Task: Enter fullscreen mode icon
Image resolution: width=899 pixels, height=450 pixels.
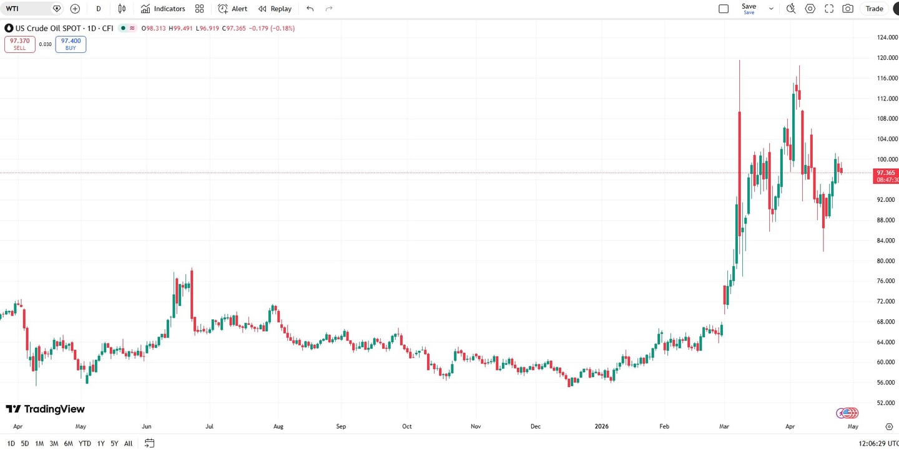Action: point(829,9)
